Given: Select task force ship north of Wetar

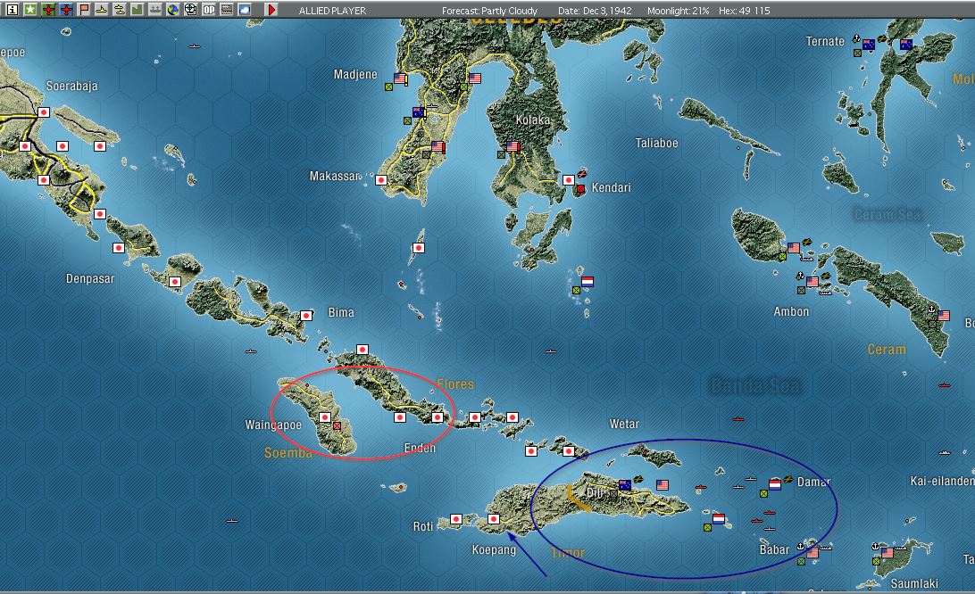Looking at the screenshot, I should point(550,351).
